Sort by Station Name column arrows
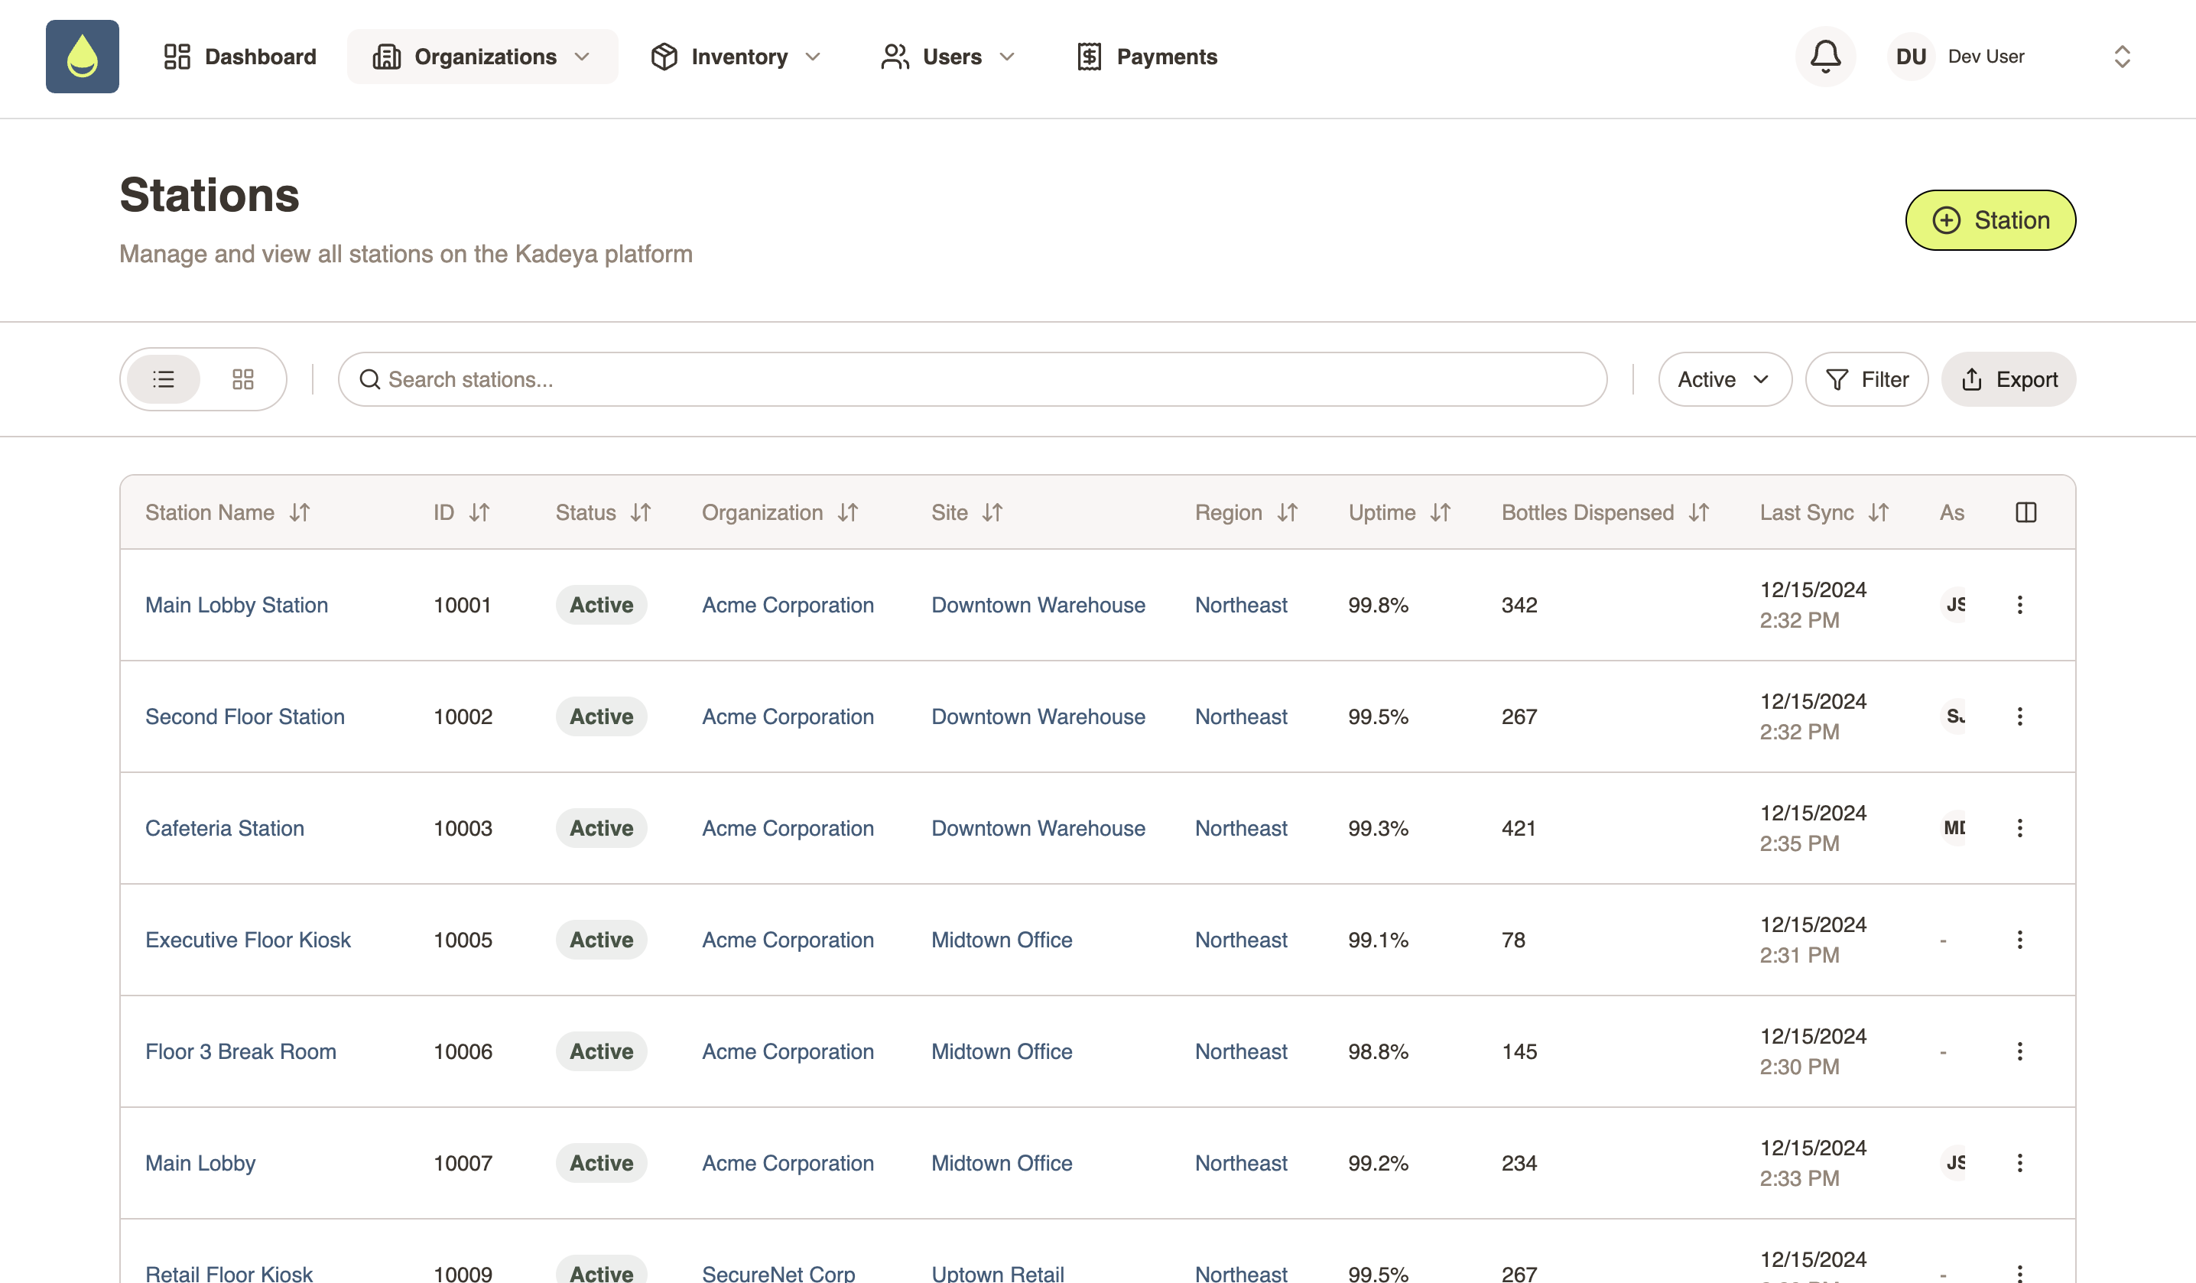Screen dimensions: 2196x1283 coord(300,512)
